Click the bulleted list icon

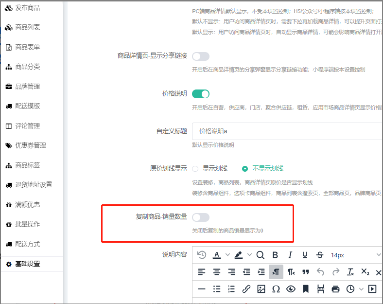[217, 289]
